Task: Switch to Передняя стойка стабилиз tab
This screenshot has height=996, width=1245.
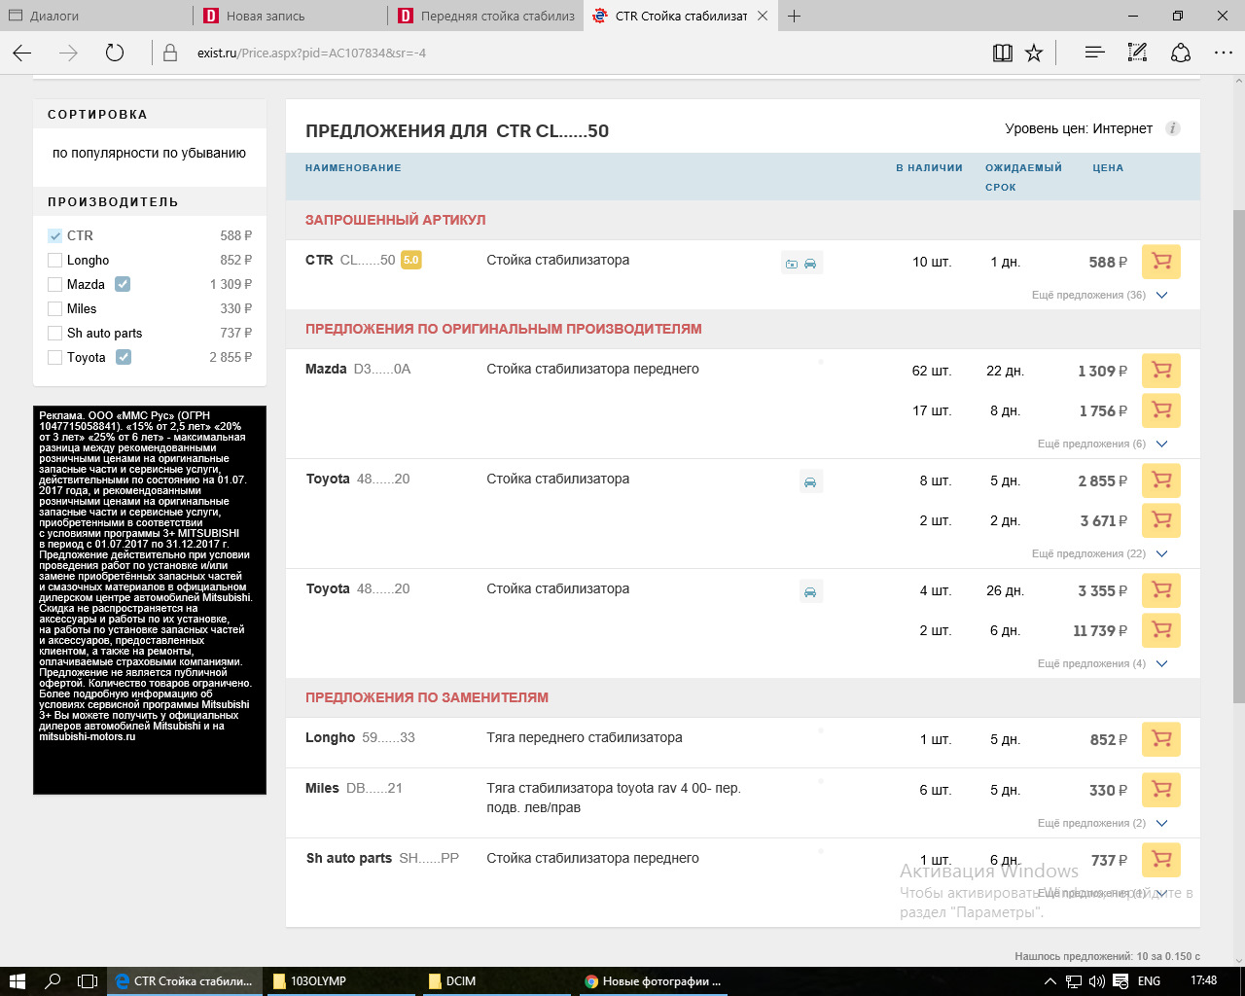Action: (x=485, y=16)
